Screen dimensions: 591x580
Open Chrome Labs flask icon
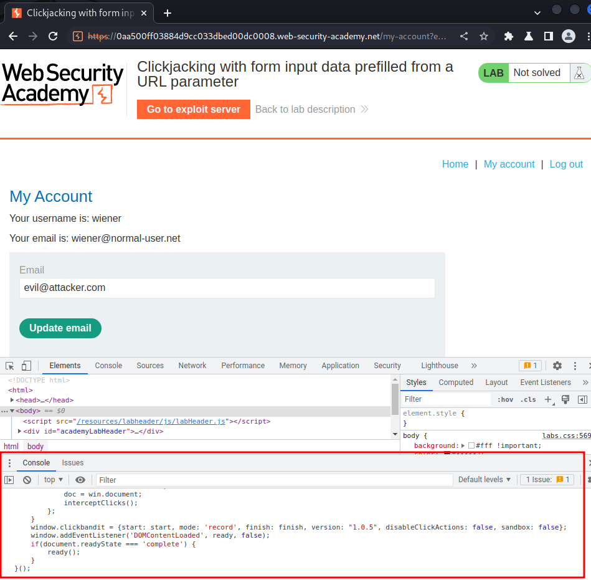coord(529,36)
